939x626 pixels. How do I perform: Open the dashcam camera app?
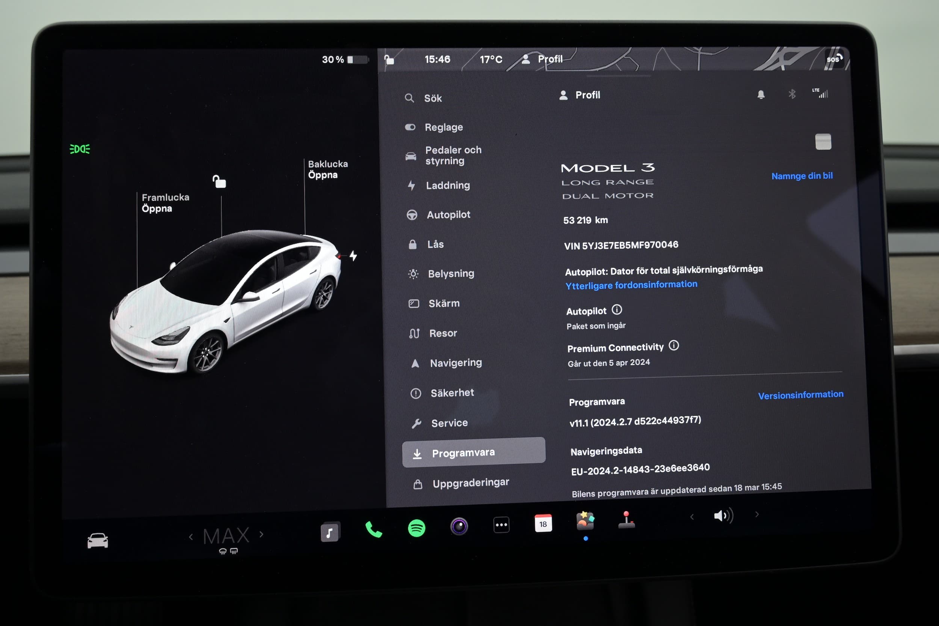tap(459, 526)
